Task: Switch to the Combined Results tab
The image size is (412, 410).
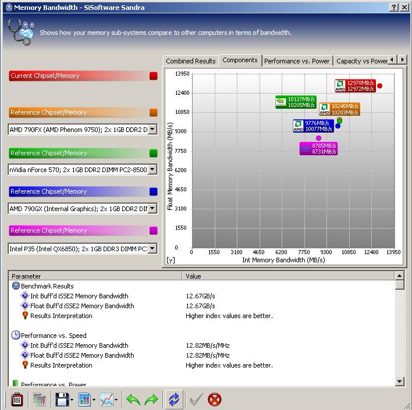Action: tap(191, 61)
